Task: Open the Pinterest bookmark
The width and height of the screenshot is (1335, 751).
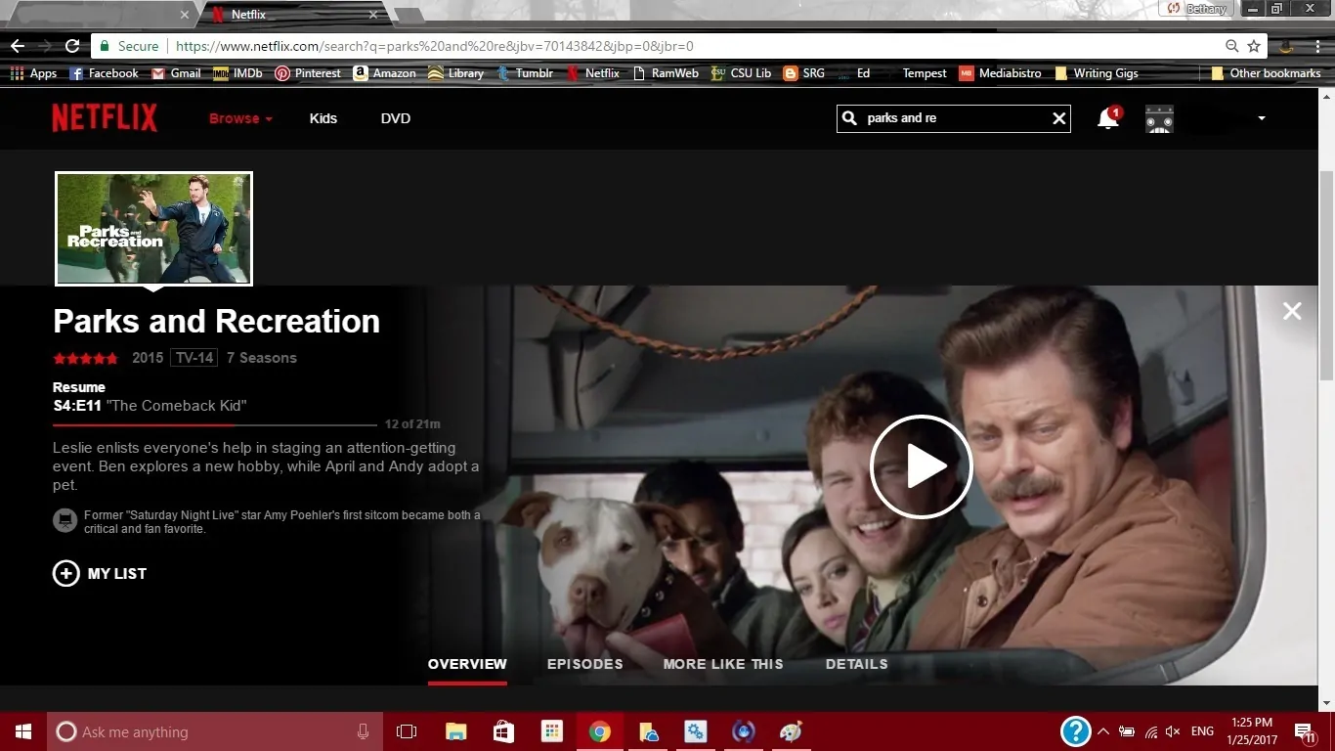Action: (308, 73)
